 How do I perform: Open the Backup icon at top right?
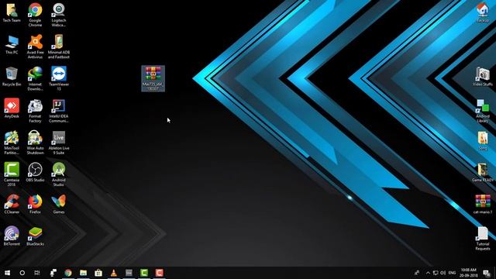click(x=483, y=12)
